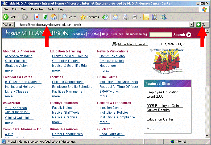211x145 pixels.
Task: Expand the Edit button dropdown arrow
Action: 140,17
